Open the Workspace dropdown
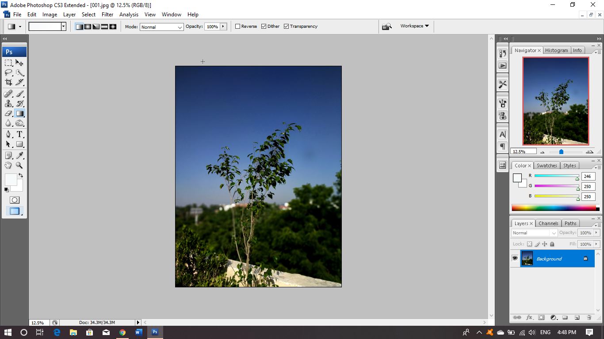The image size is (604, 339). tap(414, 26)
